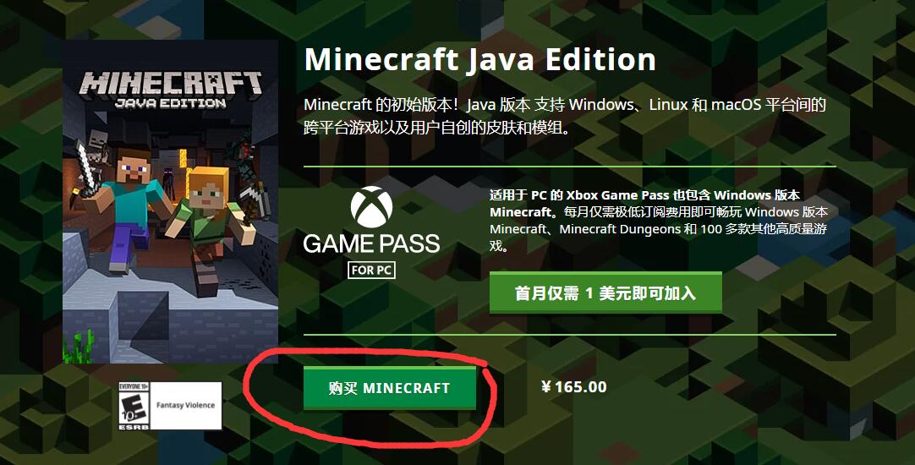Image resolution: width=915 pixels, height=465 pixels.
Task: Open the Minecraft Java Edition box art
Action: 170,202
